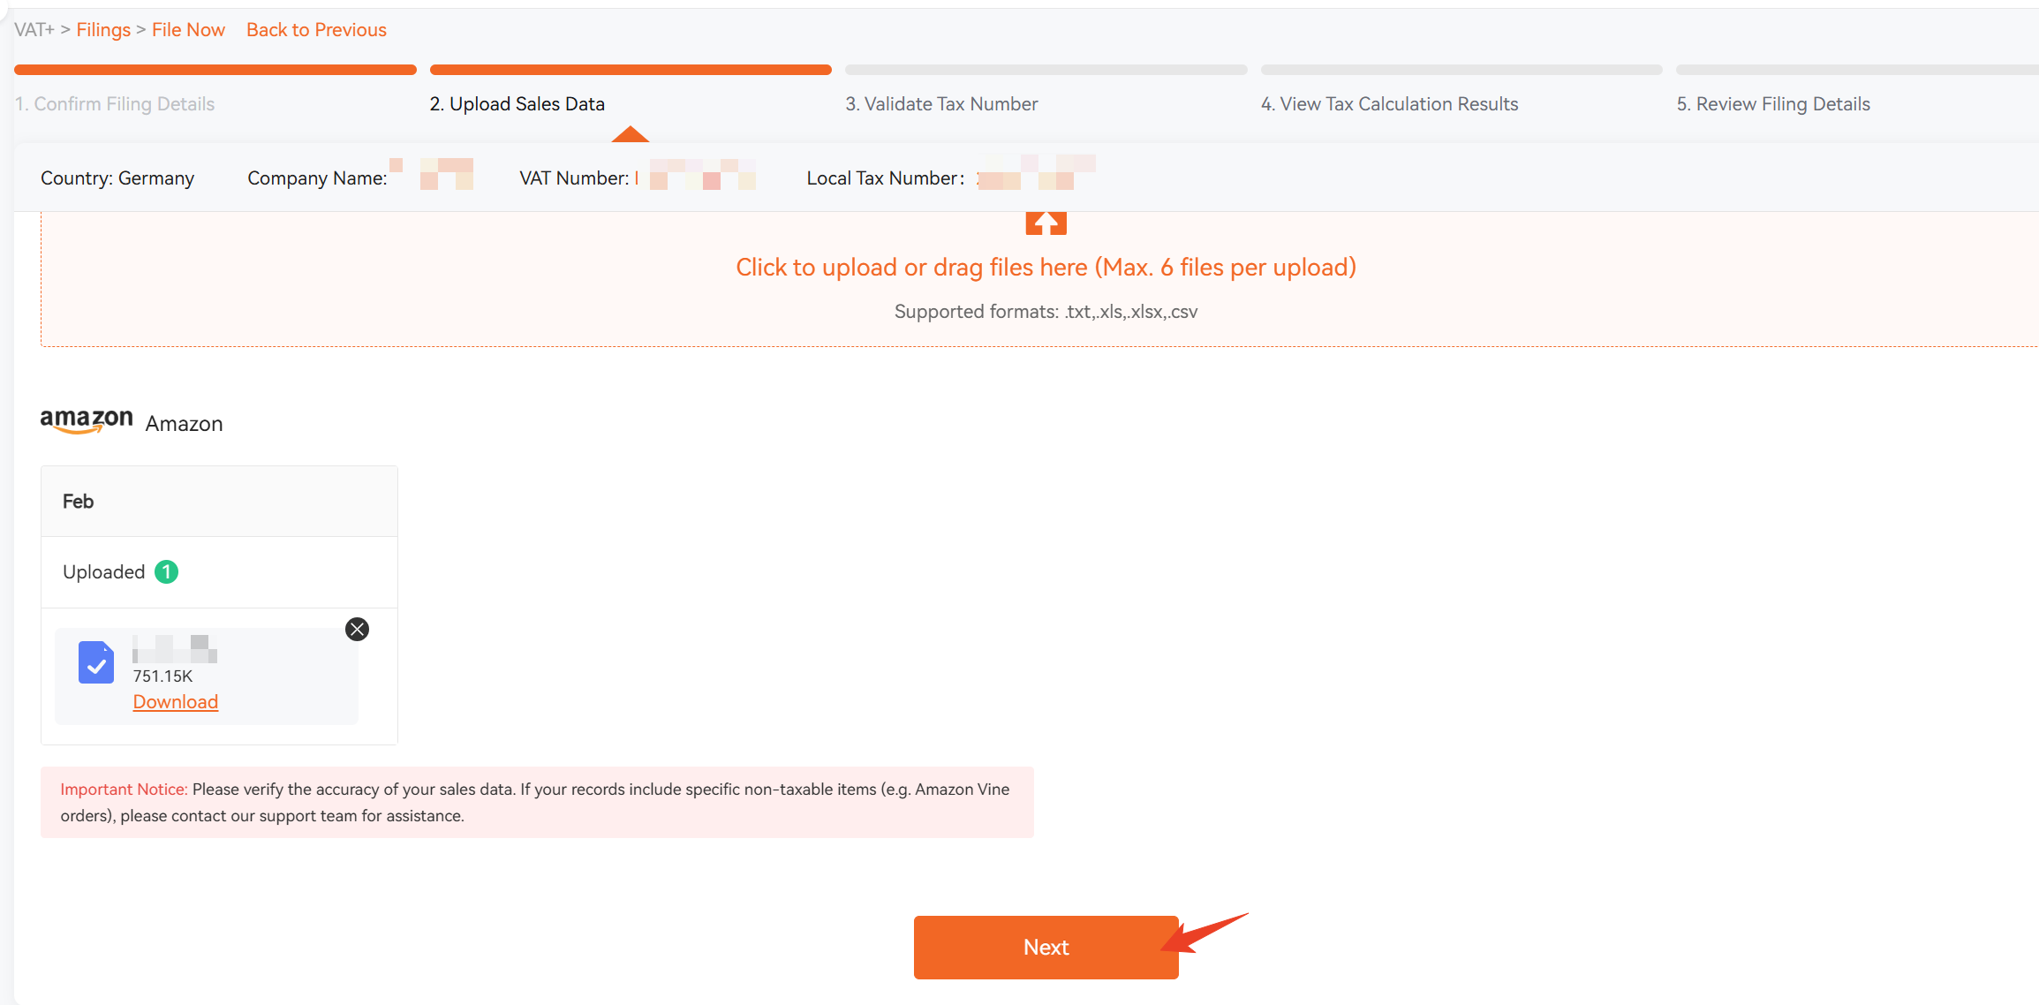Image resolution: width=2039 pixels, height=1005 pixels.
Task: Click the third progress bar segment
Action: [x=1046, y=70]
